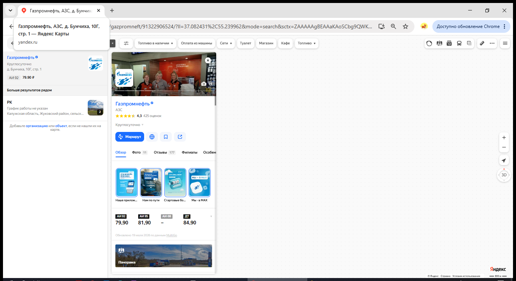
Task: Open the photos layer camera icon
Action: click(x=449, y=43)
